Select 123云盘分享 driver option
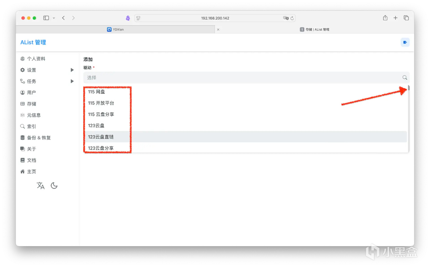 pos(246,148)
